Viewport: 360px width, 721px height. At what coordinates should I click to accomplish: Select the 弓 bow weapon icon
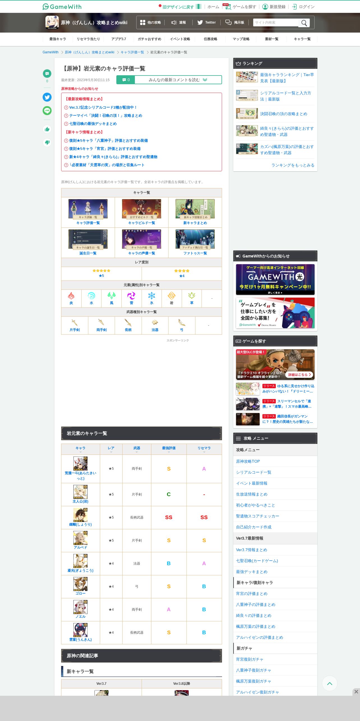[182, 322]
